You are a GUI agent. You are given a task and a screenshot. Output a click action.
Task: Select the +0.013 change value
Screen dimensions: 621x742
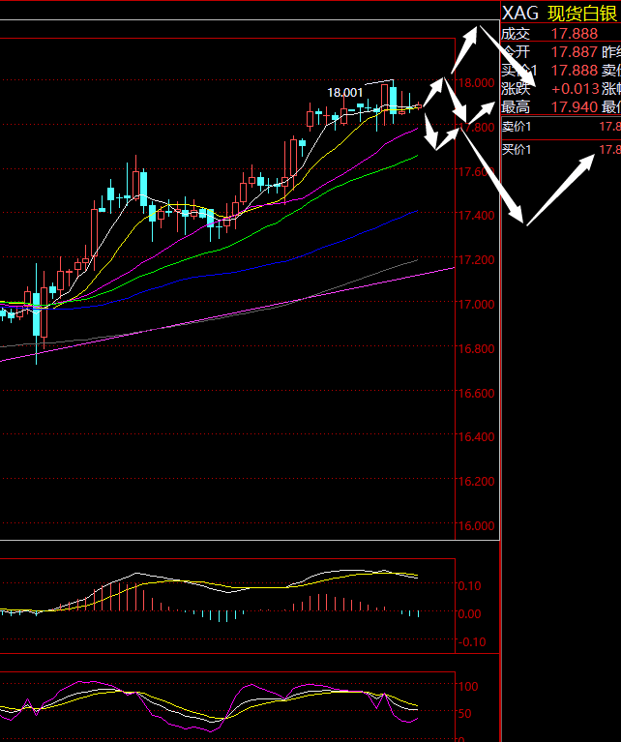tap(576, 88)
